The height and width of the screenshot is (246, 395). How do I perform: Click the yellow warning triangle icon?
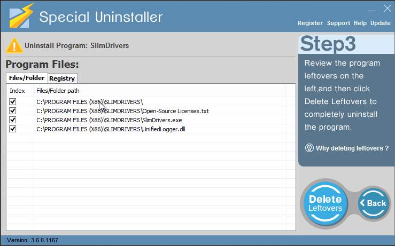tap(14, 45)
